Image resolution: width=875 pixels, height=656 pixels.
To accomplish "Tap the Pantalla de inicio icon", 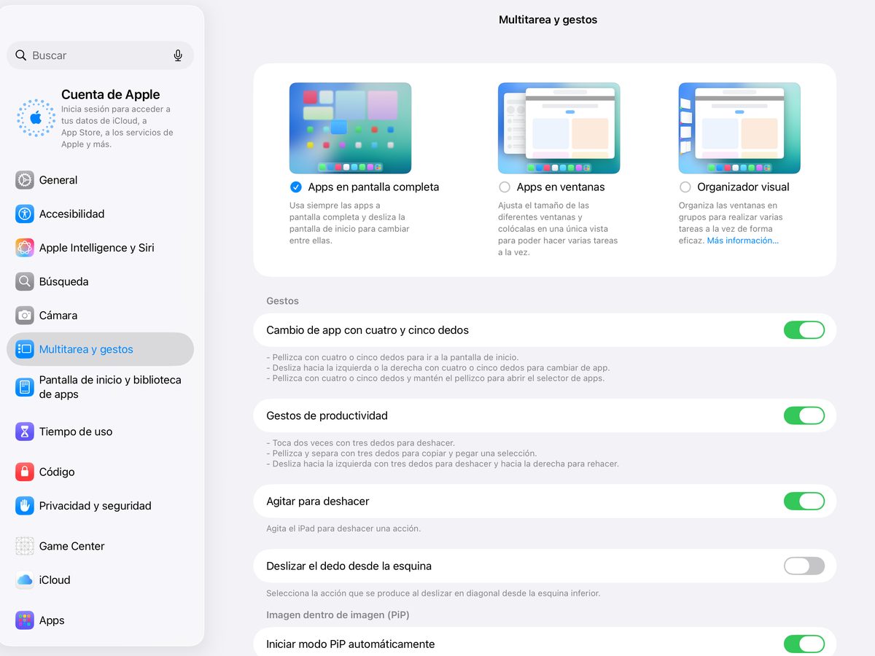I will [25, 387].
